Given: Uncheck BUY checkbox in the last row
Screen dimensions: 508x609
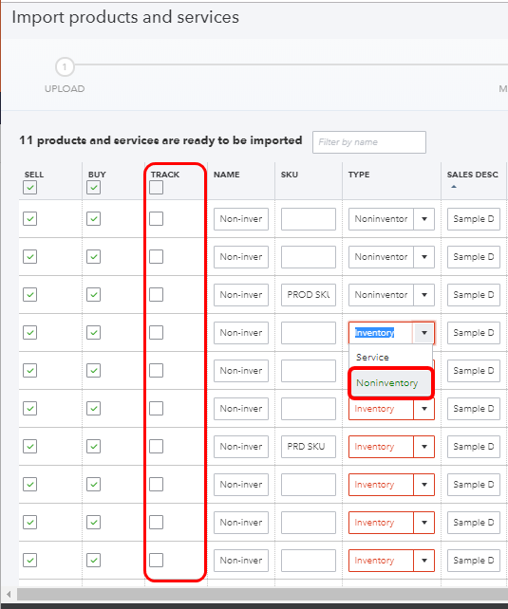Looking at the screenshot, I should [94, 560].
